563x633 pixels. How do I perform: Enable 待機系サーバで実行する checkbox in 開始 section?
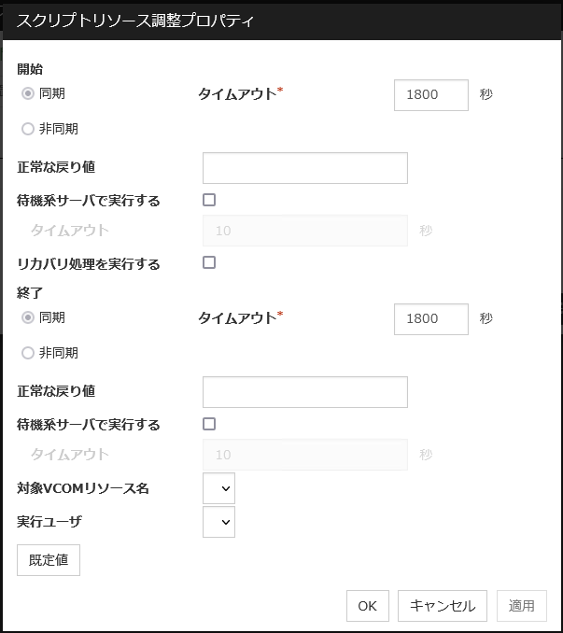point(209,200)
